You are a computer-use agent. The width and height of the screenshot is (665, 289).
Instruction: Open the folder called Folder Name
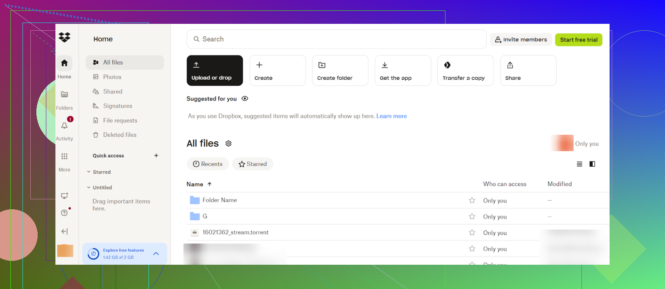(220, 200)
